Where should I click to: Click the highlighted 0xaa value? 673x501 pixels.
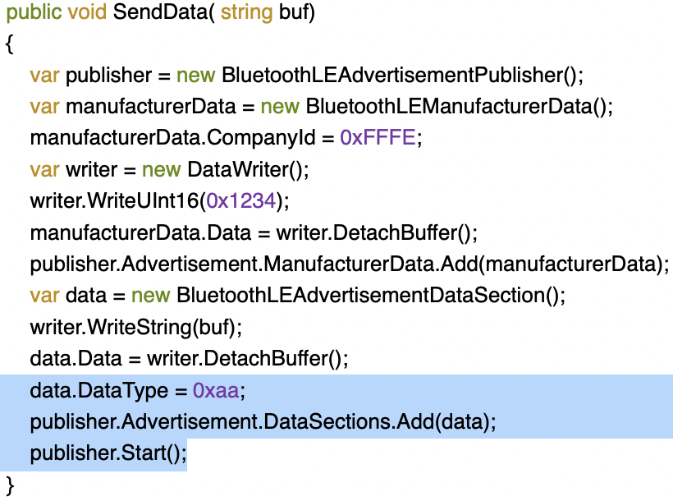pyautogui.click(x=216, y=390)
